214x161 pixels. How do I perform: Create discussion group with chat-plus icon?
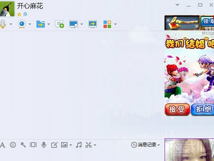(x=60, y=24)
